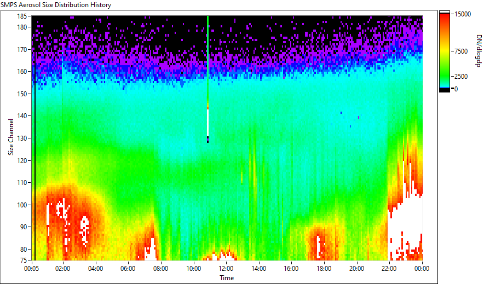Click the 14:00 time axis label

(258, 269)
